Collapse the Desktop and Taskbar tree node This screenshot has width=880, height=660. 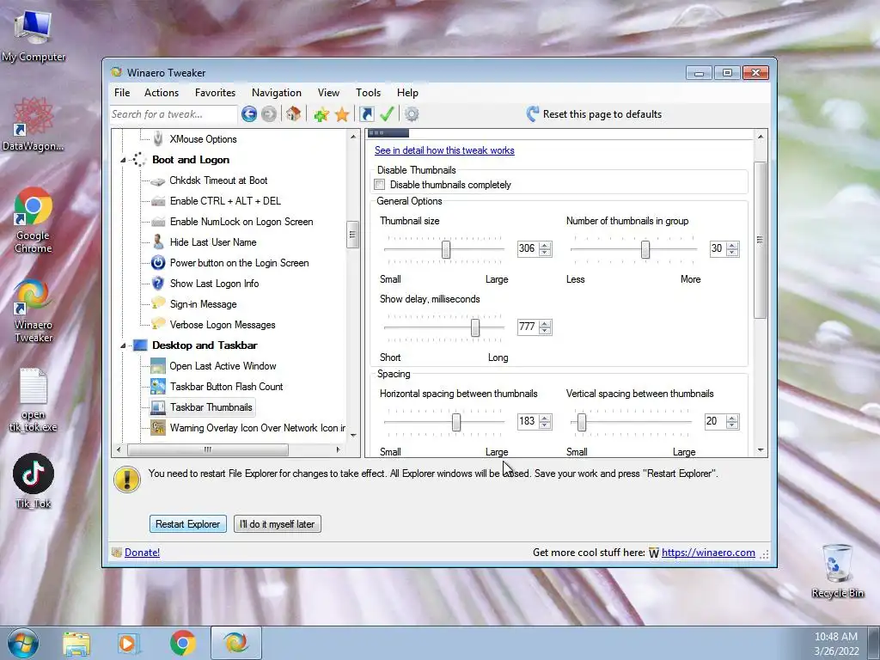coord(123,345)
